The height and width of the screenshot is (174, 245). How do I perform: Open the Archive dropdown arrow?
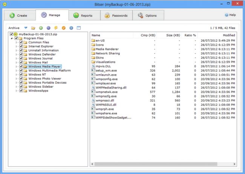coord(26,28)
